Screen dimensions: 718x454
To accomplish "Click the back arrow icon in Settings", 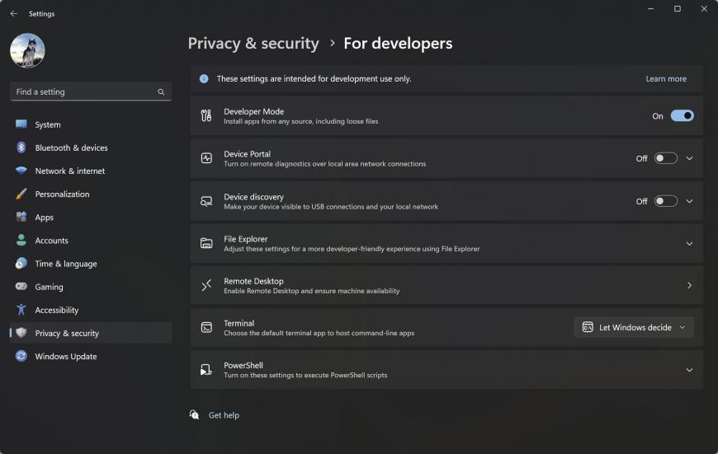I will [14, 14].
